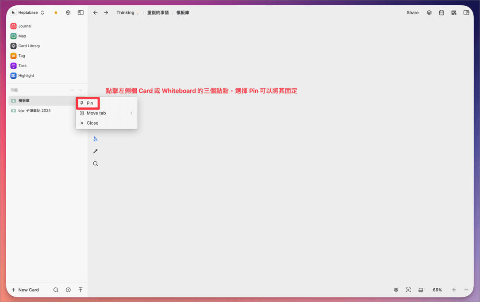Open whiteboard search tool
This screenshot has height=302, width=480.
tap(96, 164)
